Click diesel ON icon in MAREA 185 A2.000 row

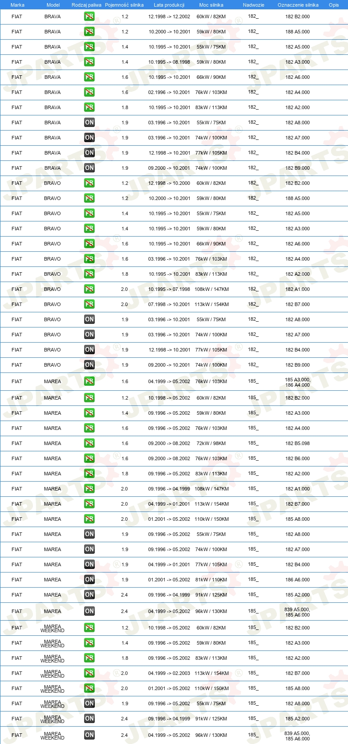(x=89, y=595)
